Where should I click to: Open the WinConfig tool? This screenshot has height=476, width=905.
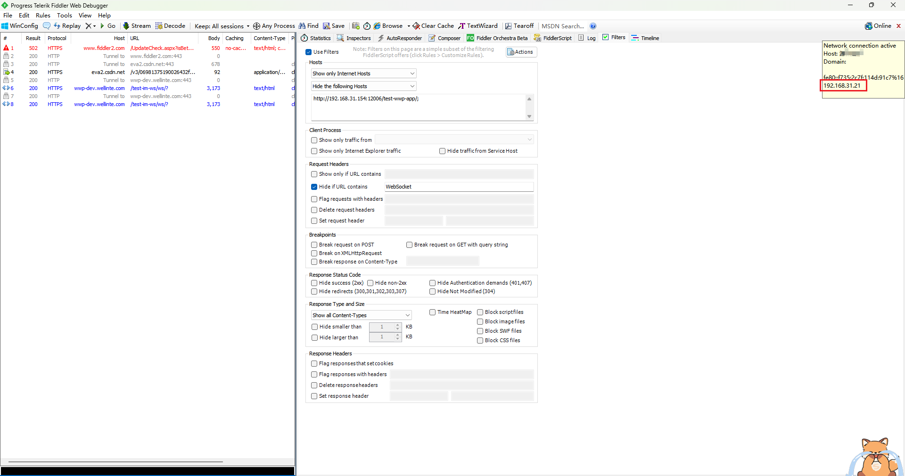20,26
